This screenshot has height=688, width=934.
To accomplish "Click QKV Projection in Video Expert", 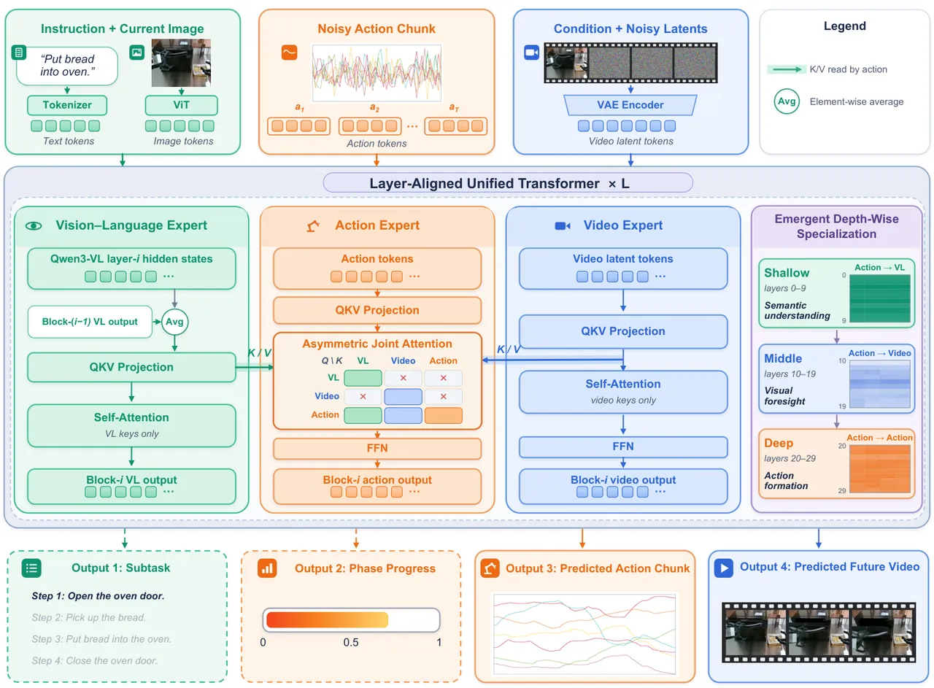I will [x=624, y=331].
